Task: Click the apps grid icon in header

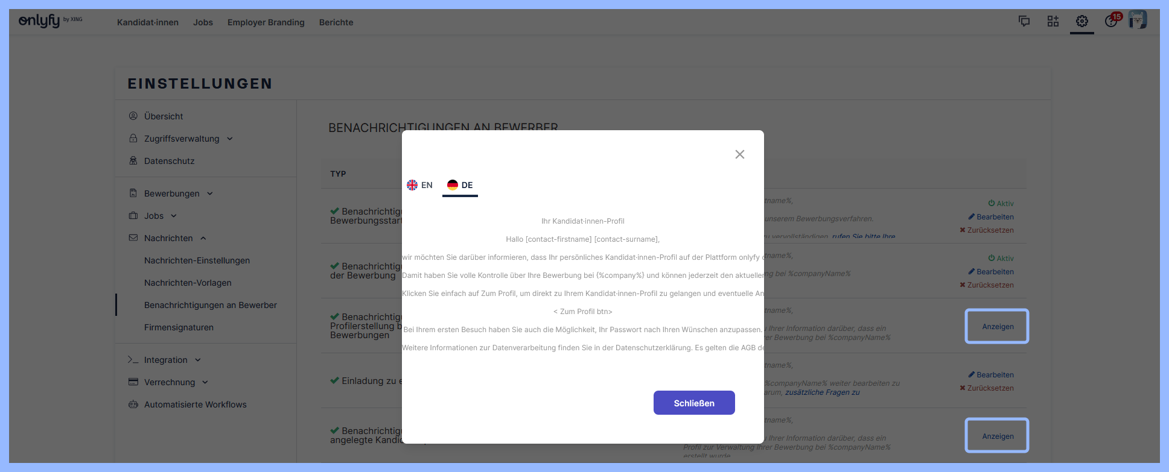Action: point(1053,21)
